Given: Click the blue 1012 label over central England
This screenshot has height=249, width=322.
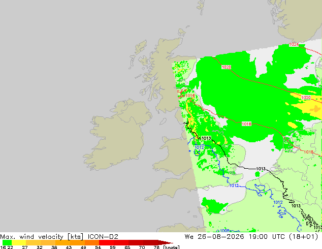Looking at the screenshot, I should [x=199, y=147].
